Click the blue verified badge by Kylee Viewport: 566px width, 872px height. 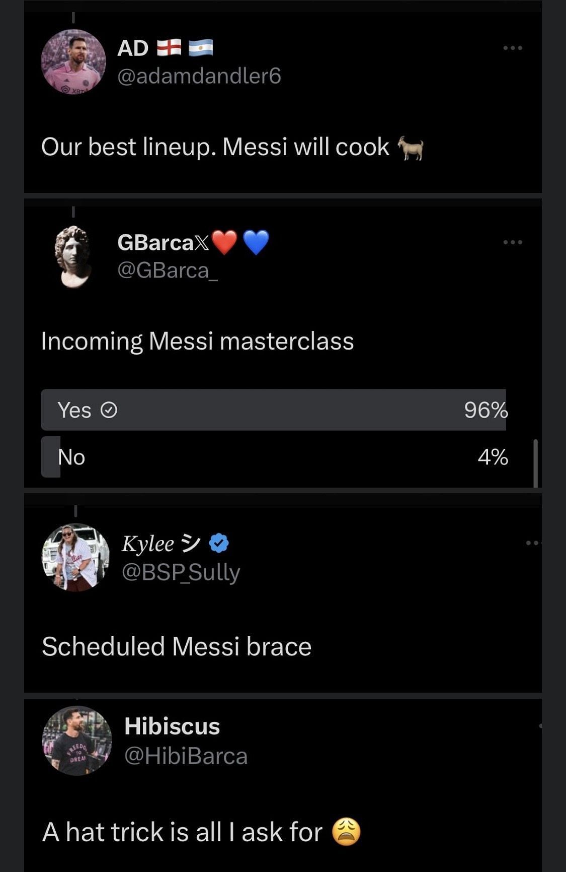click(219, 543)
